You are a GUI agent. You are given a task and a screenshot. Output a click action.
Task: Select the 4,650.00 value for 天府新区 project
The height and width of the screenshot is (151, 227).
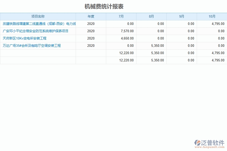[127, 38]
